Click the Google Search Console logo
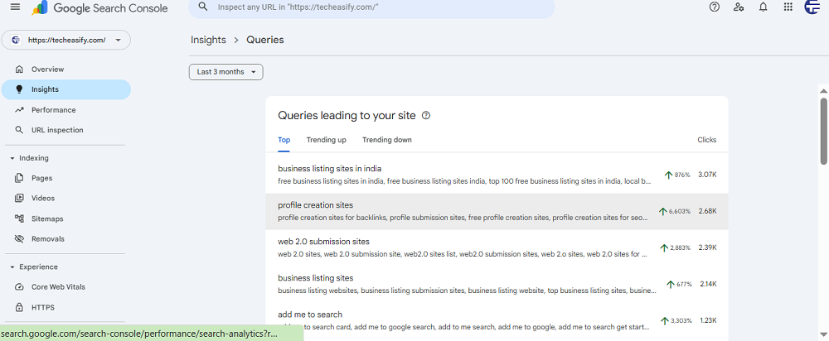829x341 pixels. tap(99, 8)
